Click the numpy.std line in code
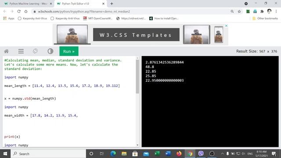The image size is (281, 158). 30,98
